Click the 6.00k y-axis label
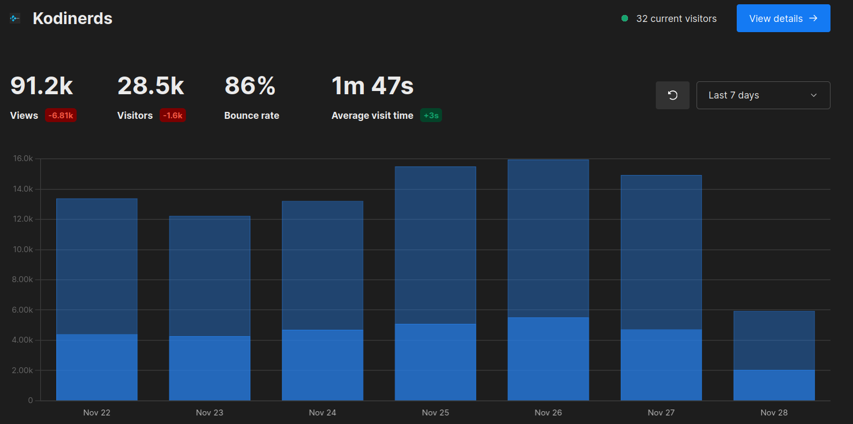 [23, 310]
